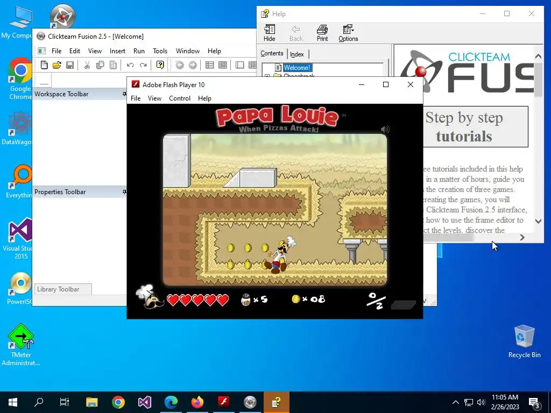The height and width of the screenshot is (413, 551).
Task: Open TMeter Administrative desktop shortcut
Action: 21,345
